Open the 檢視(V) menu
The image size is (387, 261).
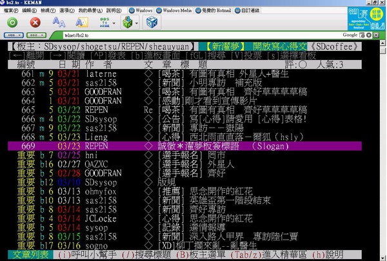48,10
